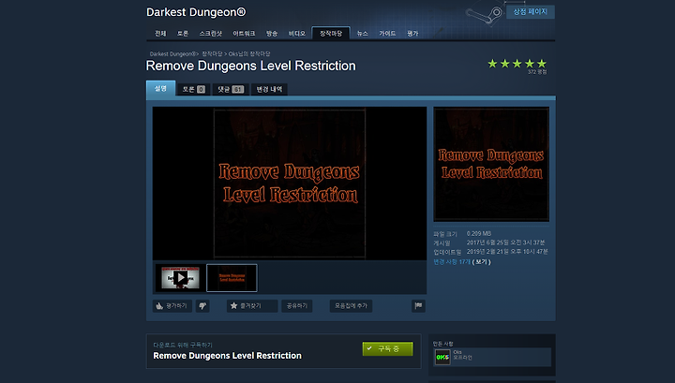The height and width of the screenshot is (383, 675).
Task: Select the 창작마당 workshop tab
Action: click(331, 33)
